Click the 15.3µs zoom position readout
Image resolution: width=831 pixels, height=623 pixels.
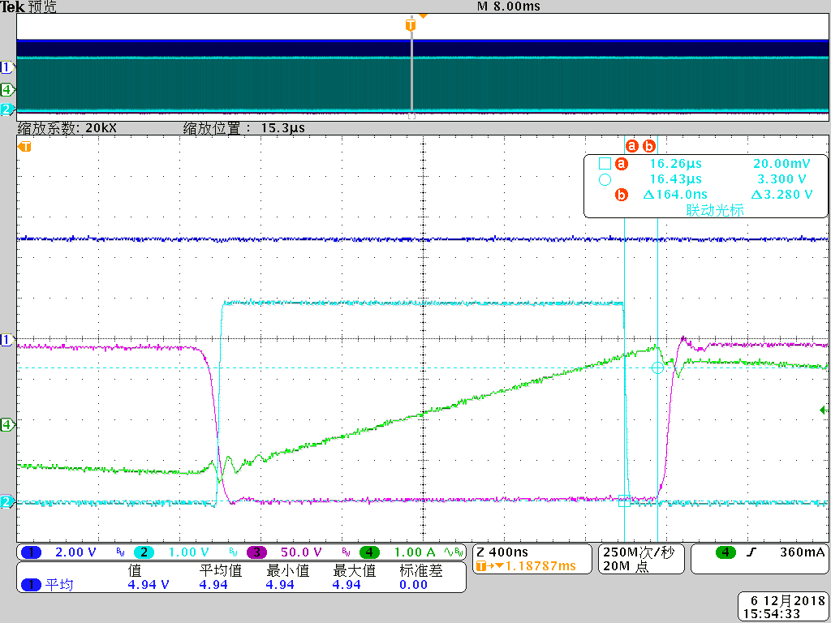(282, 128)
